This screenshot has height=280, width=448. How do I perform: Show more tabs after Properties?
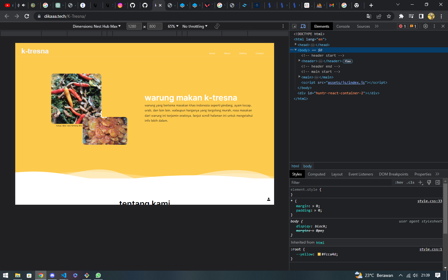tap(437, 174)
